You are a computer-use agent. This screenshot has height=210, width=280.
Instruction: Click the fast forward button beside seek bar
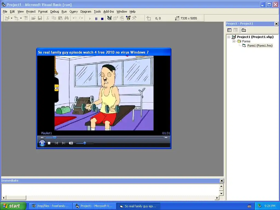(x=166, y=138)
